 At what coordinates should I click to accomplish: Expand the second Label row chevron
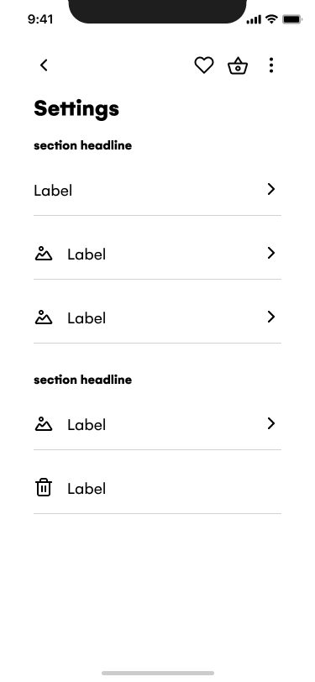[x=271, y=253]
